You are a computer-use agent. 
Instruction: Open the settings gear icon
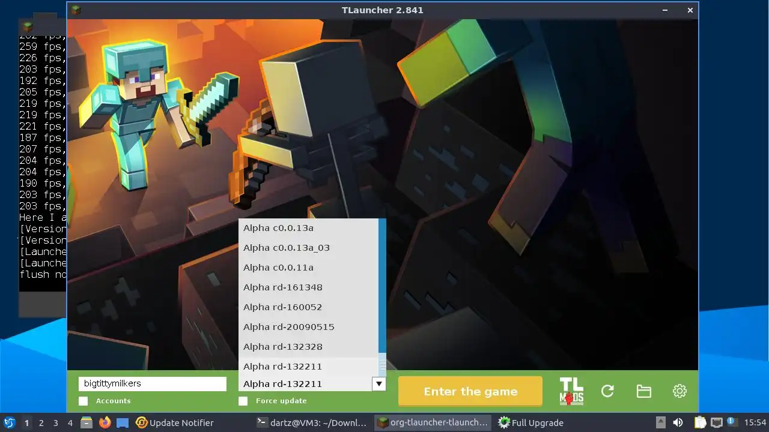point(679,391)
